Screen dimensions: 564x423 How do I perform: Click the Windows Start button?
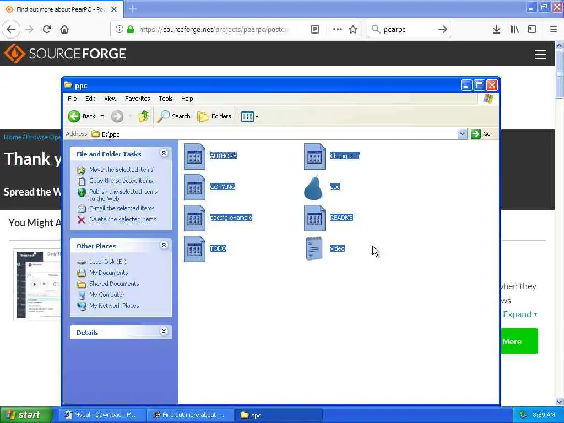26,415
